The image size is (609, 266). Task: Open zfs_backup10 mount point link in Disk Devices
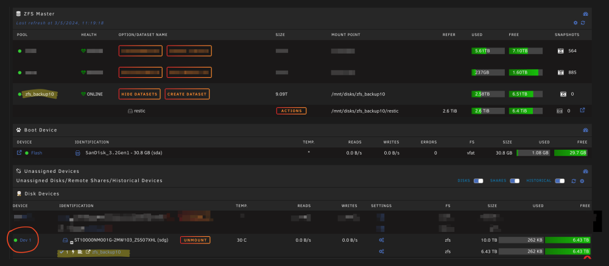tap(107, 252)
